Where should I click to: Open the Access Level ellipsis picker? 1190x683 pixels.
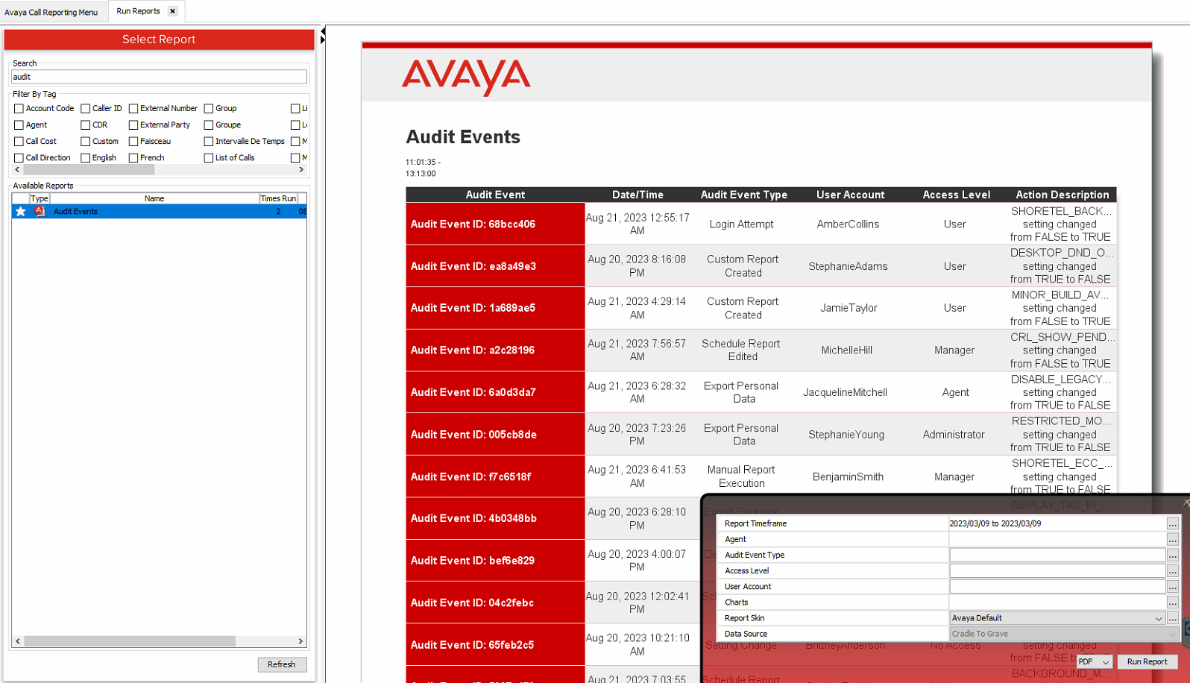click(1173, 570)
